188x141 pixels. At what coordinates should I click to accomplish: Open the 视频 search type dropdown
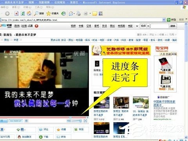click(x=145, y=26)
